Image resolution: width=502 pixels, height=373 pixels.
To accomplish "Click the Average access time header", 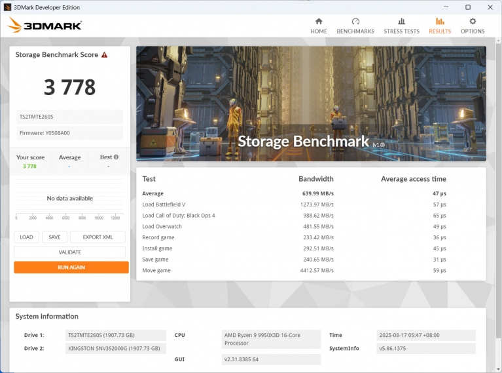I will [x=414, y=179].
